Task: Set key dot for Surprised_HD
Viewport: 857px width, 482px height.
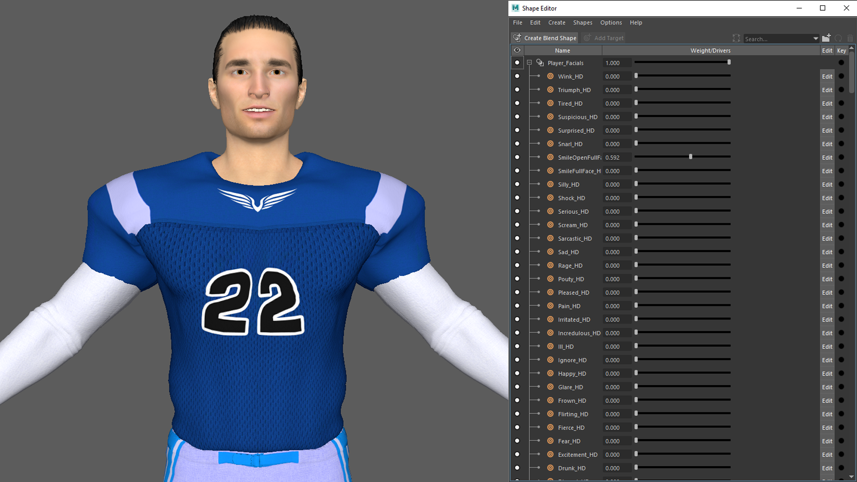Action: click(841, 130)
